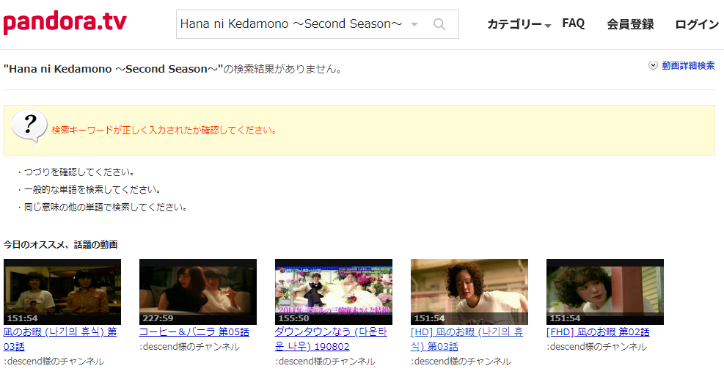Open [FHD] 凪のお暇 第02話 thumbnail

pyautogui.click(x=605, y=292)
